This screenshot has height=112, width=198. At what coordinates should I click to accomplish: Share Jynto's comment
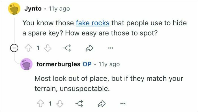[89, 48]
